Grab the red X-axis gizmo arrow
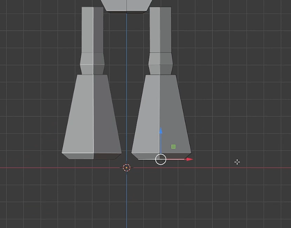 point(190,159)
